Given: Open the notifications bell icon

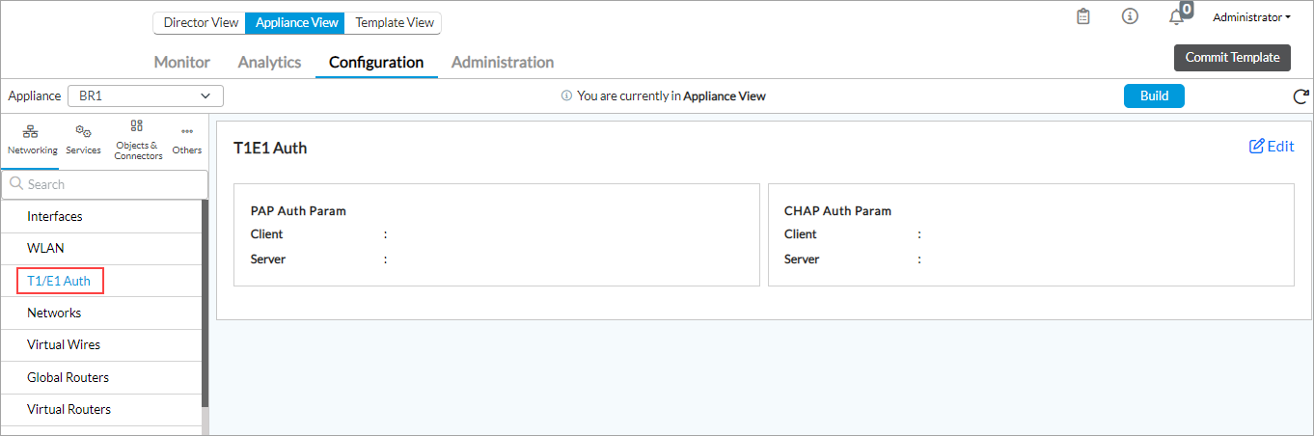Looking at the screenshot, I should coord(1175,17).
